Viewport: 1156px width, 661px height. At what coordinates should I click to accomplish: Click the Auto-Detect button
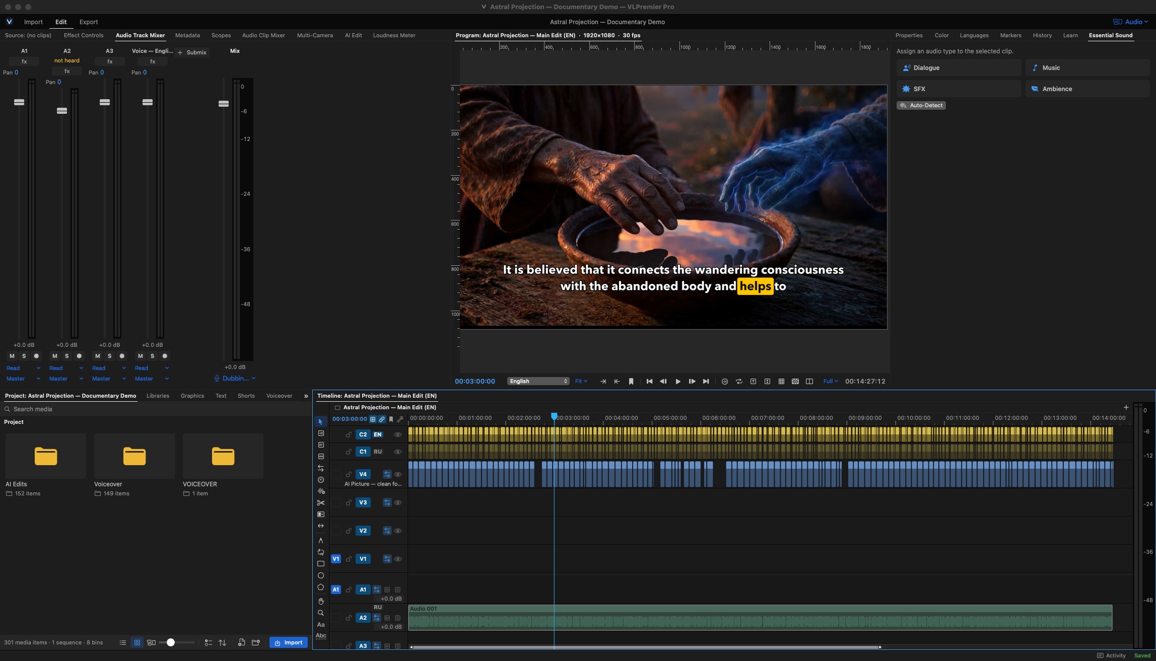coord(921,105)
